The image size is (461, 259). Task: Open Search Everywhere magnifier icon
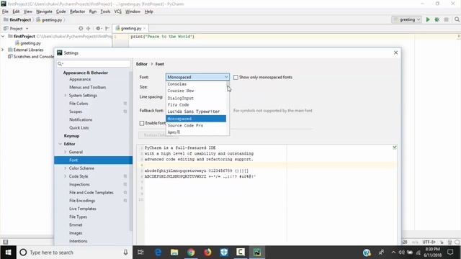coord(457,19)
